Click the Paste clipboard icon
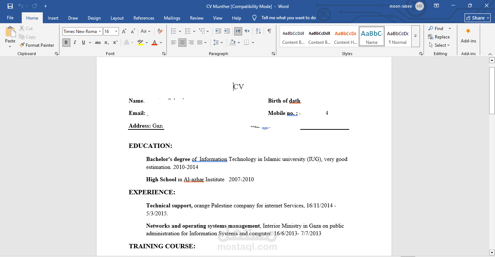Screen dimensions: 495x257 click(x=10, y=32)
